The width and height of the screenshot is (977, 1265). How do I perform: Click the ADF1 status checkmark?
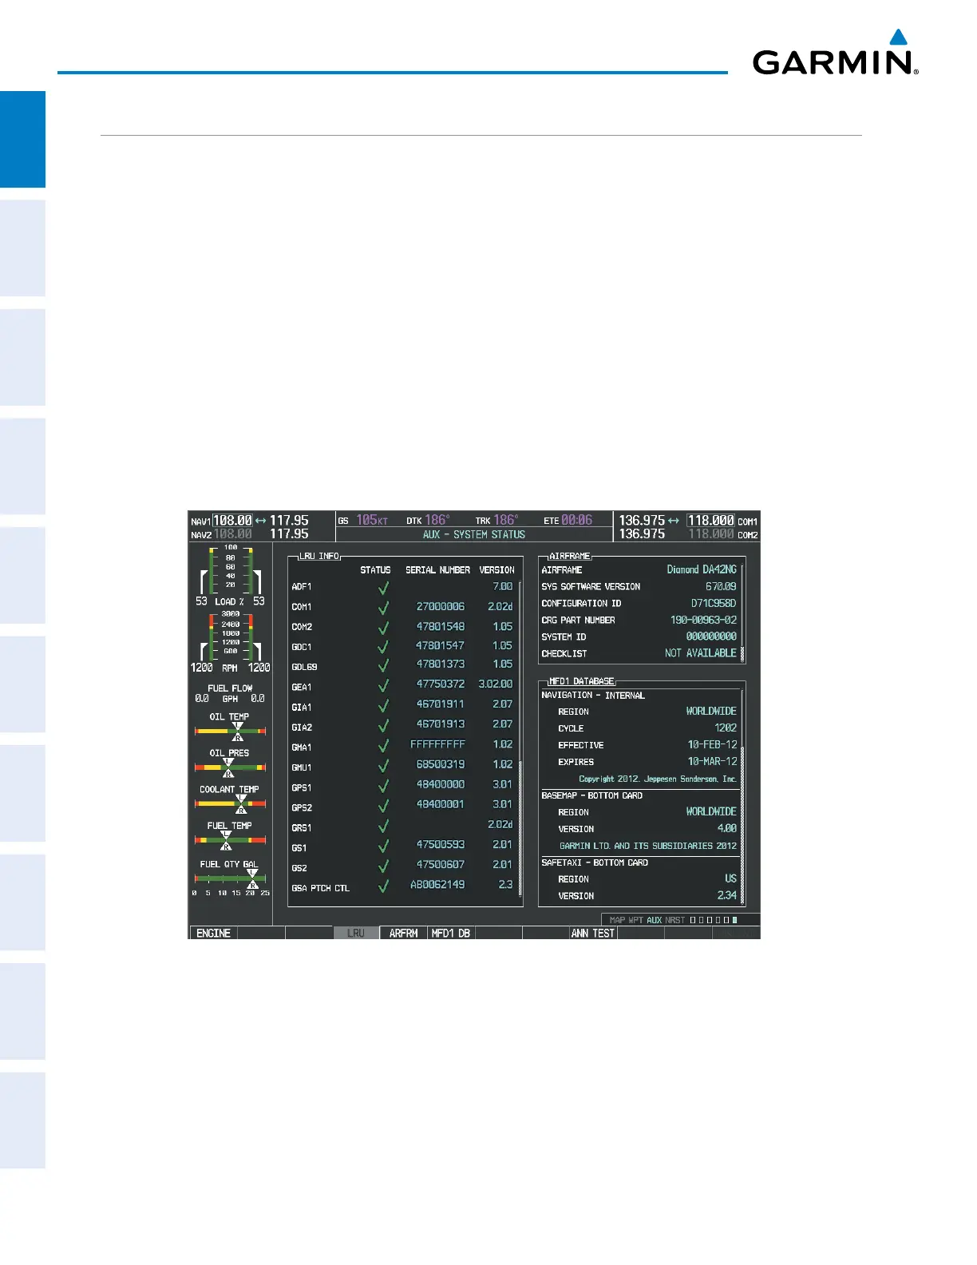(x=383, y=587)
